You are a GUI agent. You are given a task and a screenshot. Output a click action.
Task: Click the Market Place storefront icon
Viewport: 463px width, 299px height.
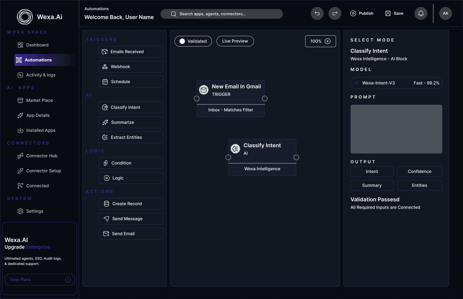20,100
